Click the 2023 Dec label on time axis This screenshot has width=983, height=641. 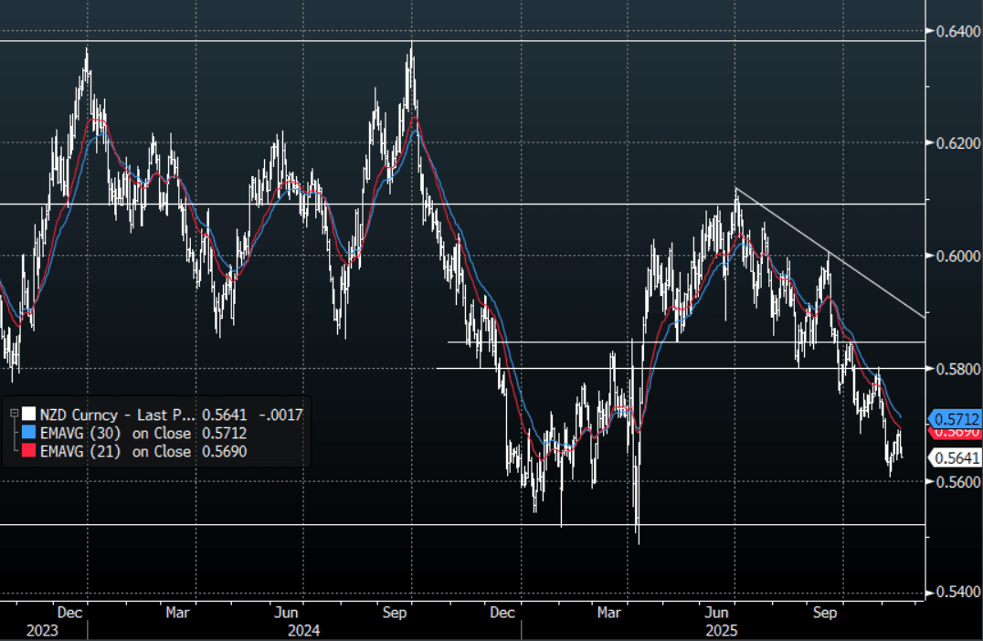pos(69,614)
